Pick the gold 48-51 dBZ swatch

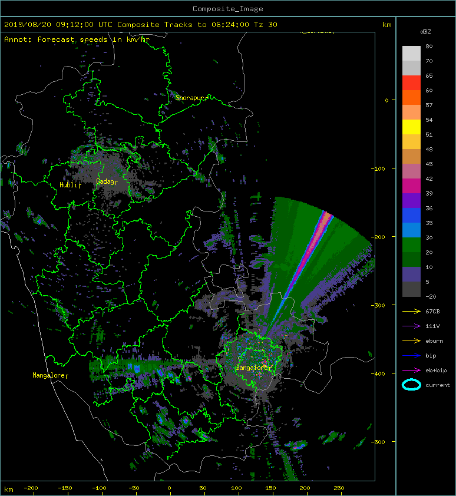point(411,142)
